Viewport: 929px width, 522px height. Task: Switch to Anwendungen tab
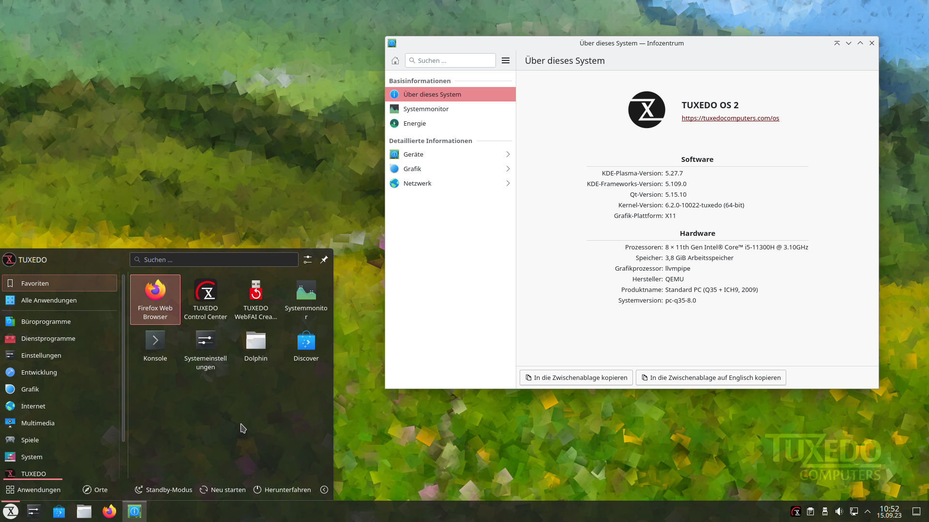coord(33,490)
